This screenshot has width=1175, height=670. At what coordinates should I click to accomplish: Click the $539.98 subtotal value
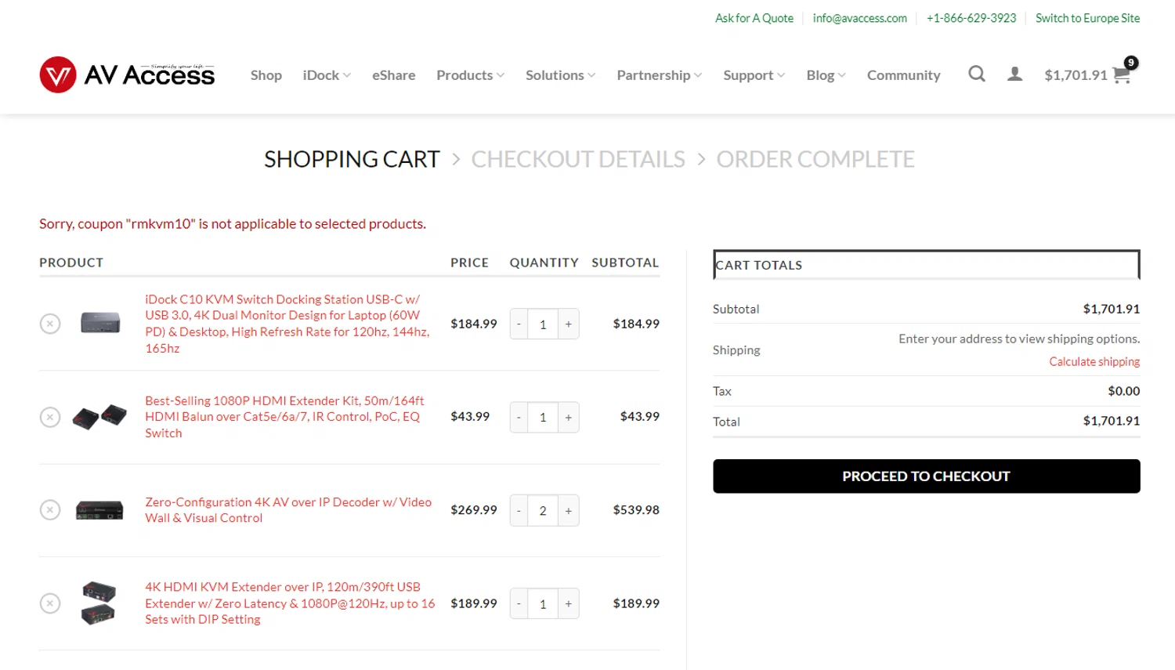(x=636, y=510)
